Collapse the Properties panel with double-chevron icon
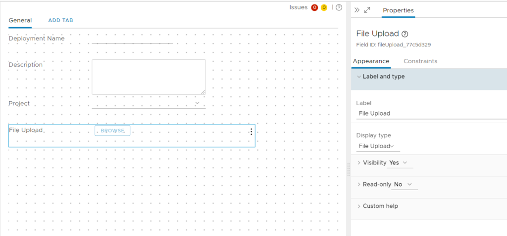Screen dimensions: 507x236 357,10
